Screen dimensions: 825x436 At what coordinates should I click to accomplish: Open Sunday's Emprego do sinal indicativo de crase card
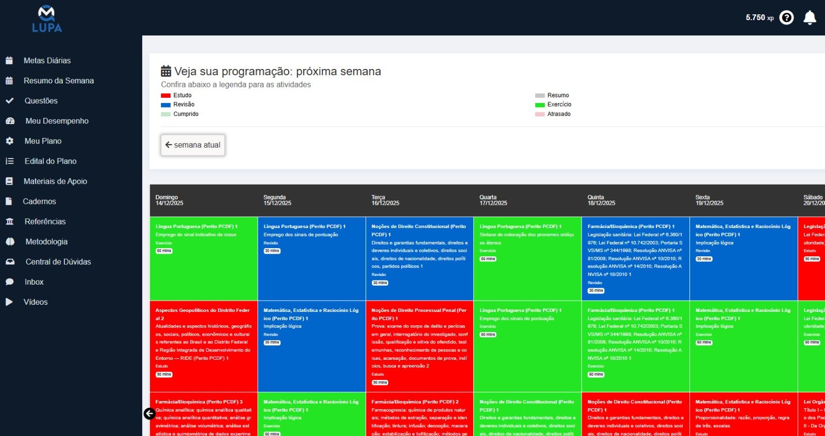point(204,258)
